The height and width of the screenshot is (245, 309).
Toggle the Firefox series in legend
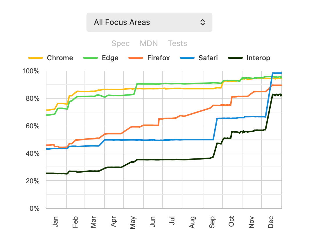click(158, 58)
